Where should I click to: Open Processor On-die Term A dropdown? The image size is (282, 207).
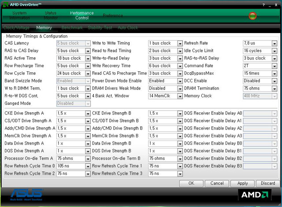88,159
